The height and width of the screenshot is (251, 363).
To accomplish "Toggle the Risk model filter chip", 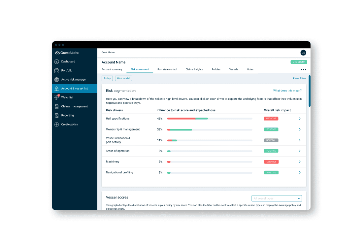I will 123,79.
